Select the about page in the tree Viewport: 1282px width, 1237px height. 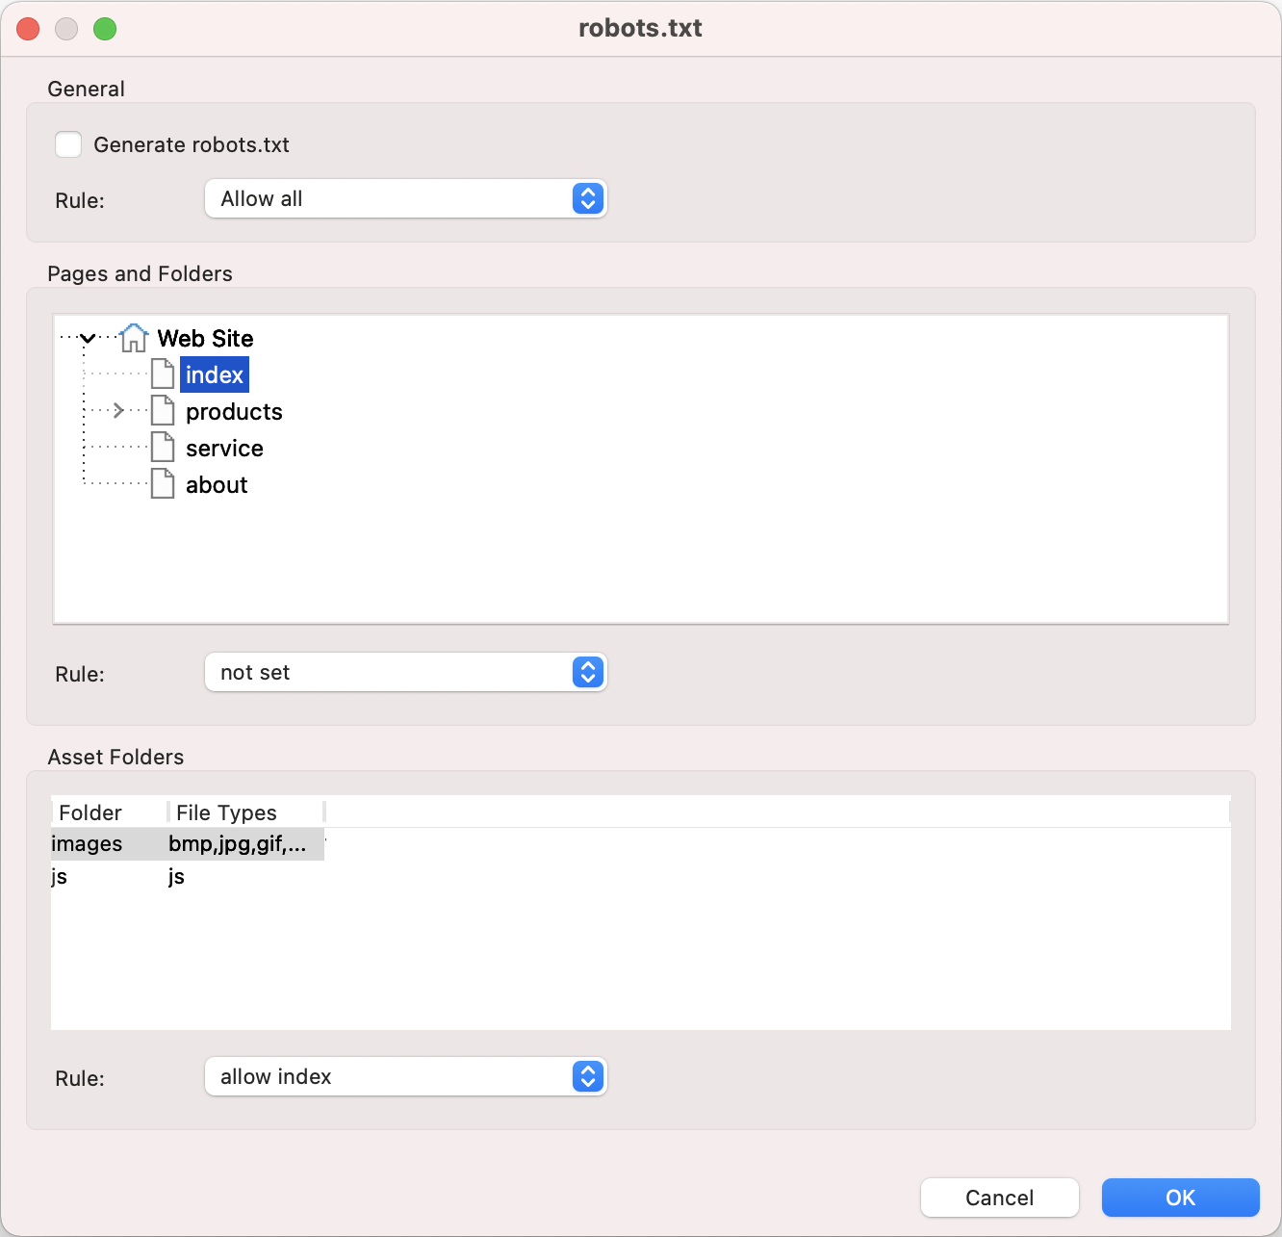tap(216, 484)
